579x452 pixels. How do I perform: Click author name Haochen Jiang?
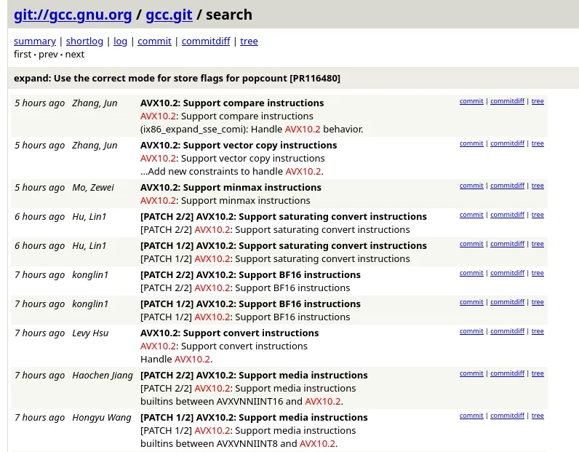(103, 375)
